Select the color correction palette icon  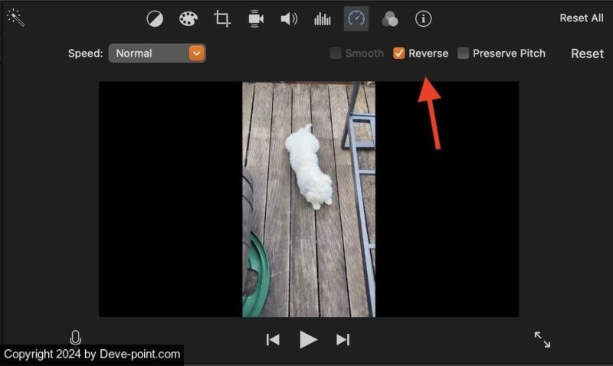pos(188,18)
